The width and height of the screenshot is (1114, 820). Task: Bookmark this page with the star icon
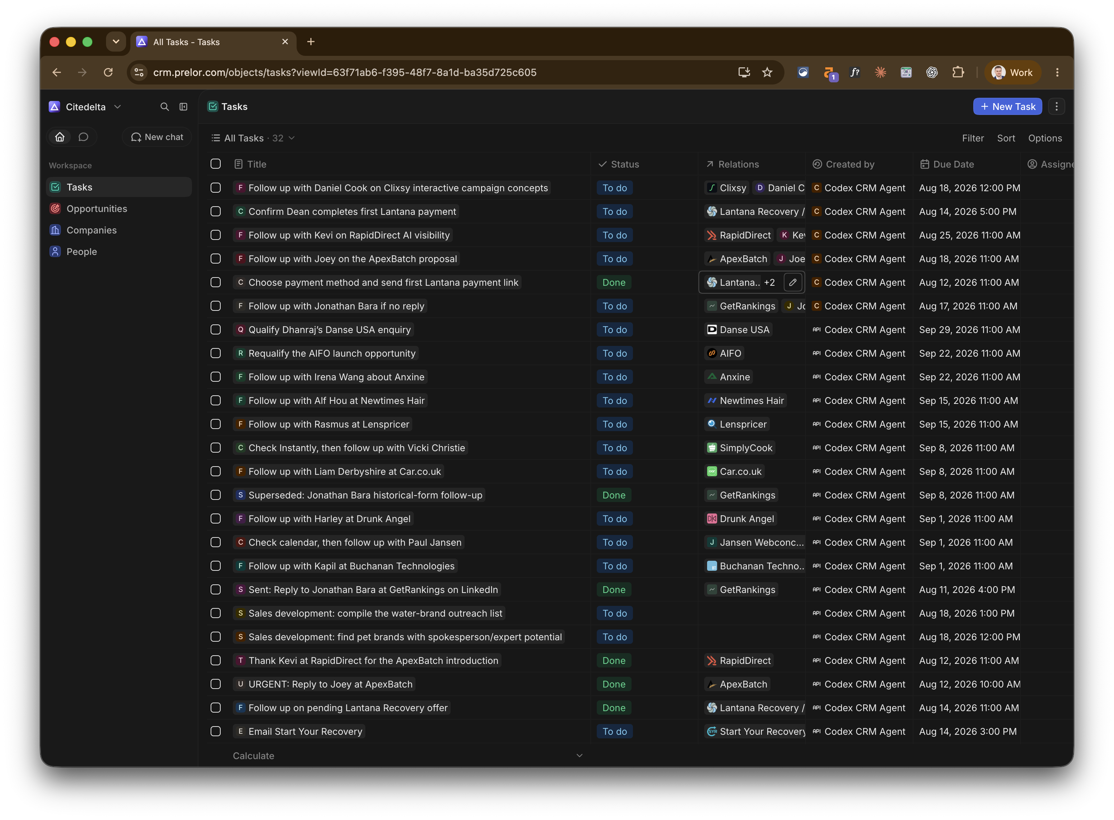pyautogui.click(x=767, y=72)
